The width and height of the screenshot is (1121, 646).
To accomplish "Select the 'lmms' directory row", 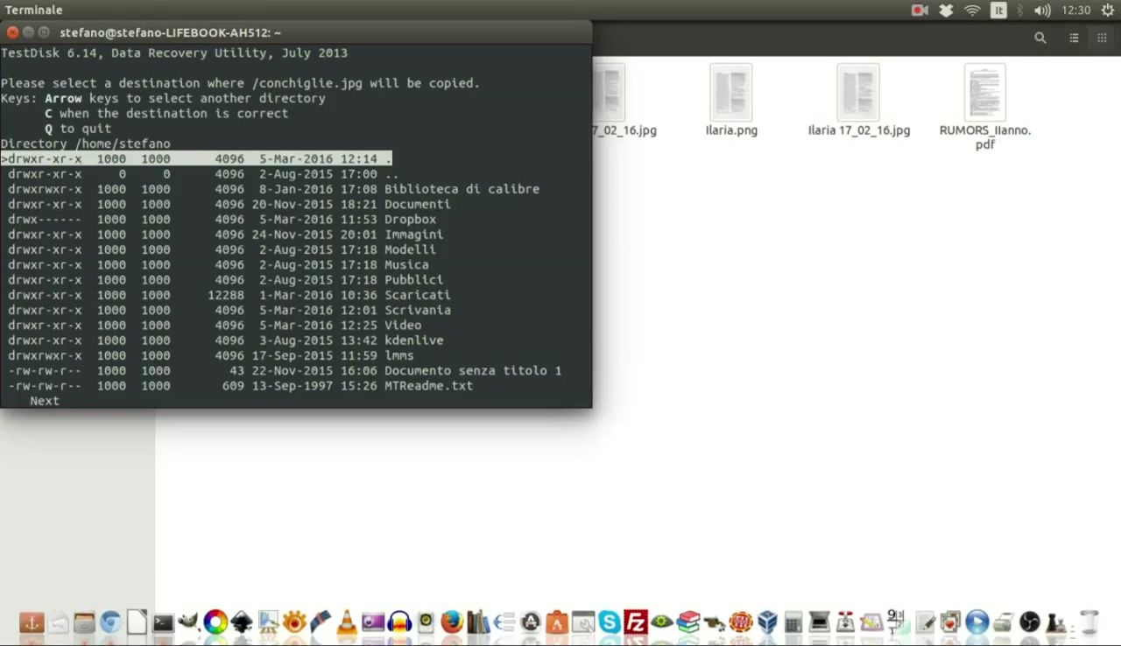I will tap(211, 355).
